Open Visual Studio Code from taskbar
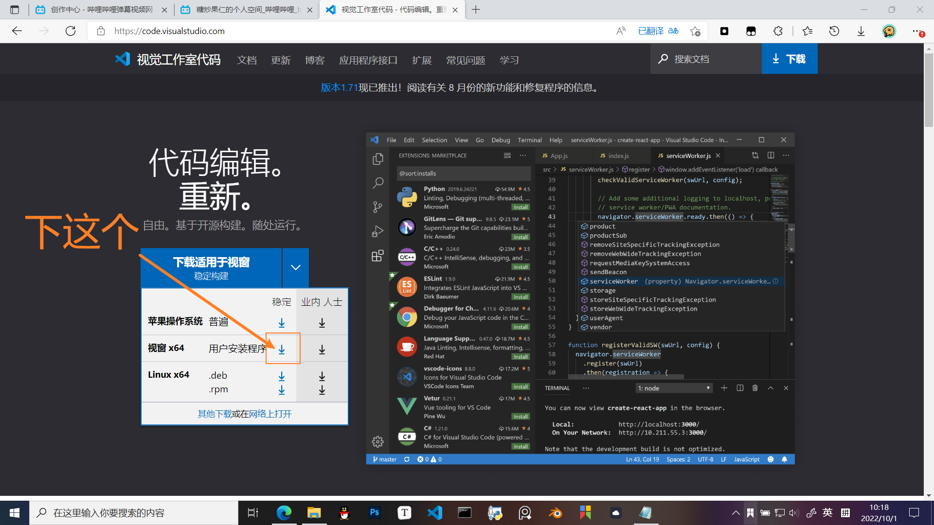934x525 pixels. point(435,513)
